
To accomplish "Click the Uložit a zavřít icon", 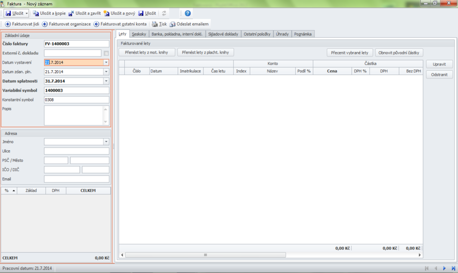I will pos(71,13).
